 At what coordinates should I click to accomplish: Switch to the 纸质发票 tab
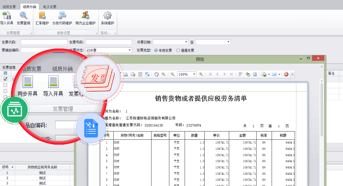tap(9, 7)
